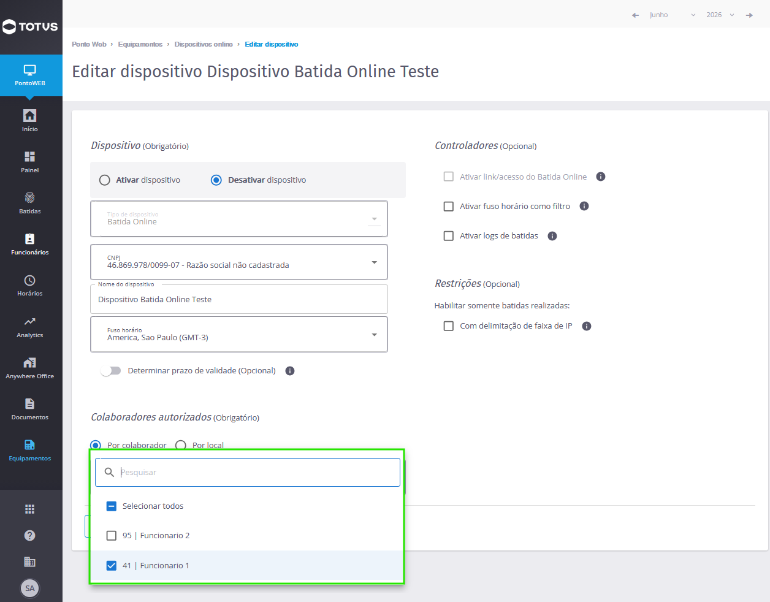Open the Junho month dropdown
Viewport: 770px width, 602px height.
pos(673,15)
